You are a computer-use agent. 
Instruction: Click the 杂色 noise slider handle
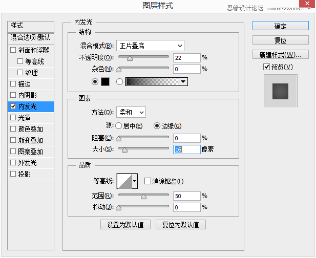pos(119,70)
